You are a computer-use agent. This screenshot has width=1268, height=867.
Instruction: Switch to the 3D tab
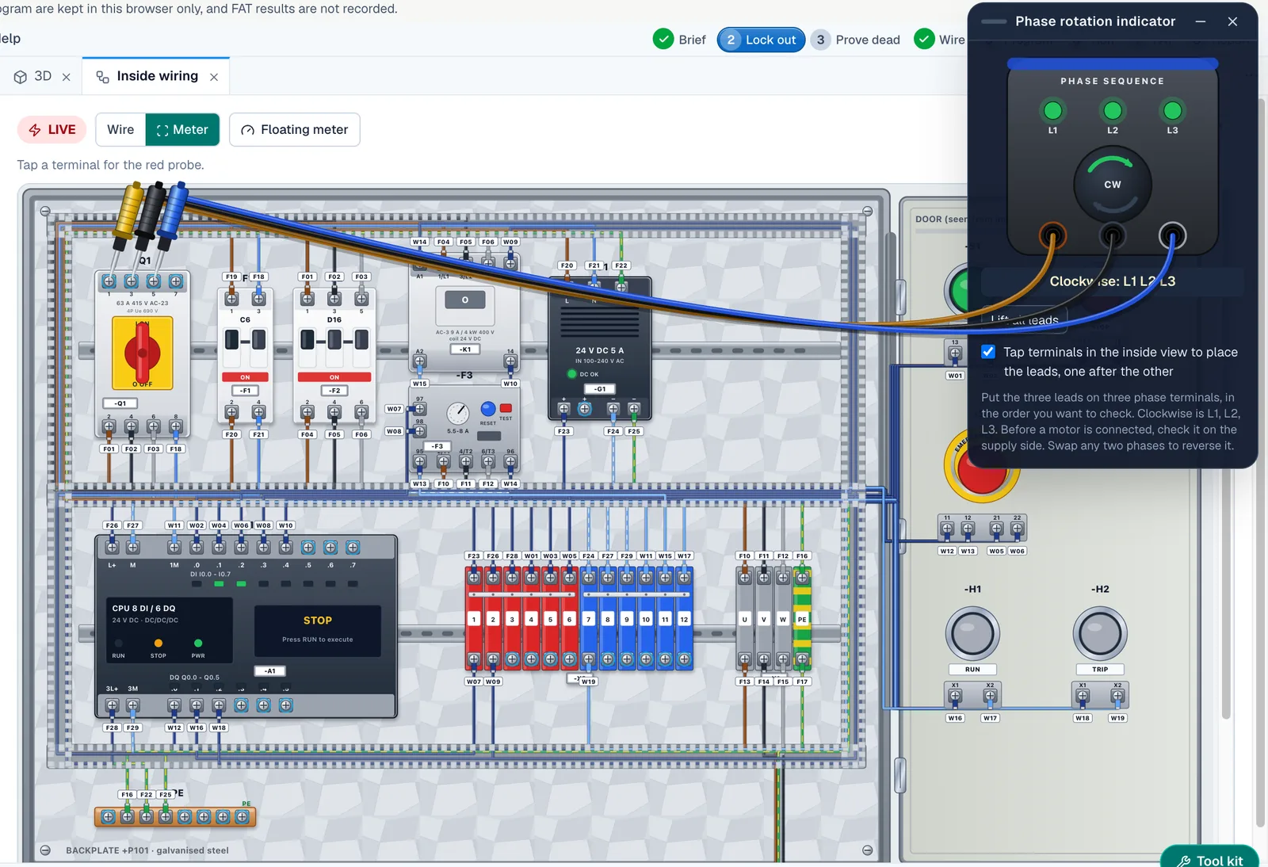tap(33, 76)
